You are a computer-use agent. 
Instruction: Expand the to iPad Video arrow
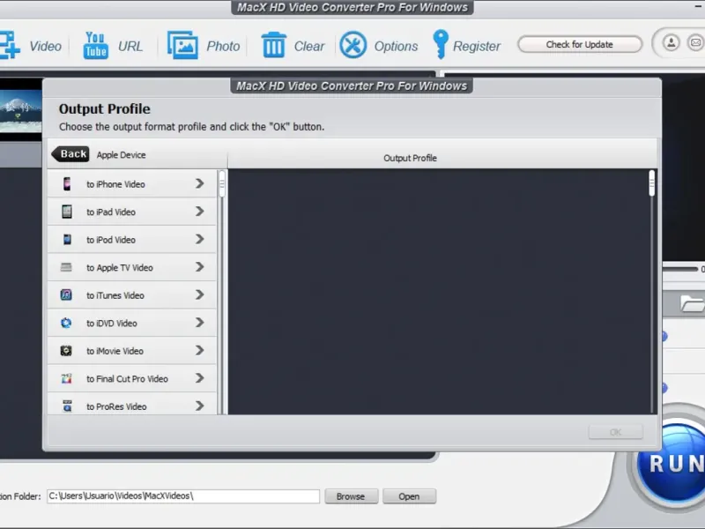[x=200, y=212]
